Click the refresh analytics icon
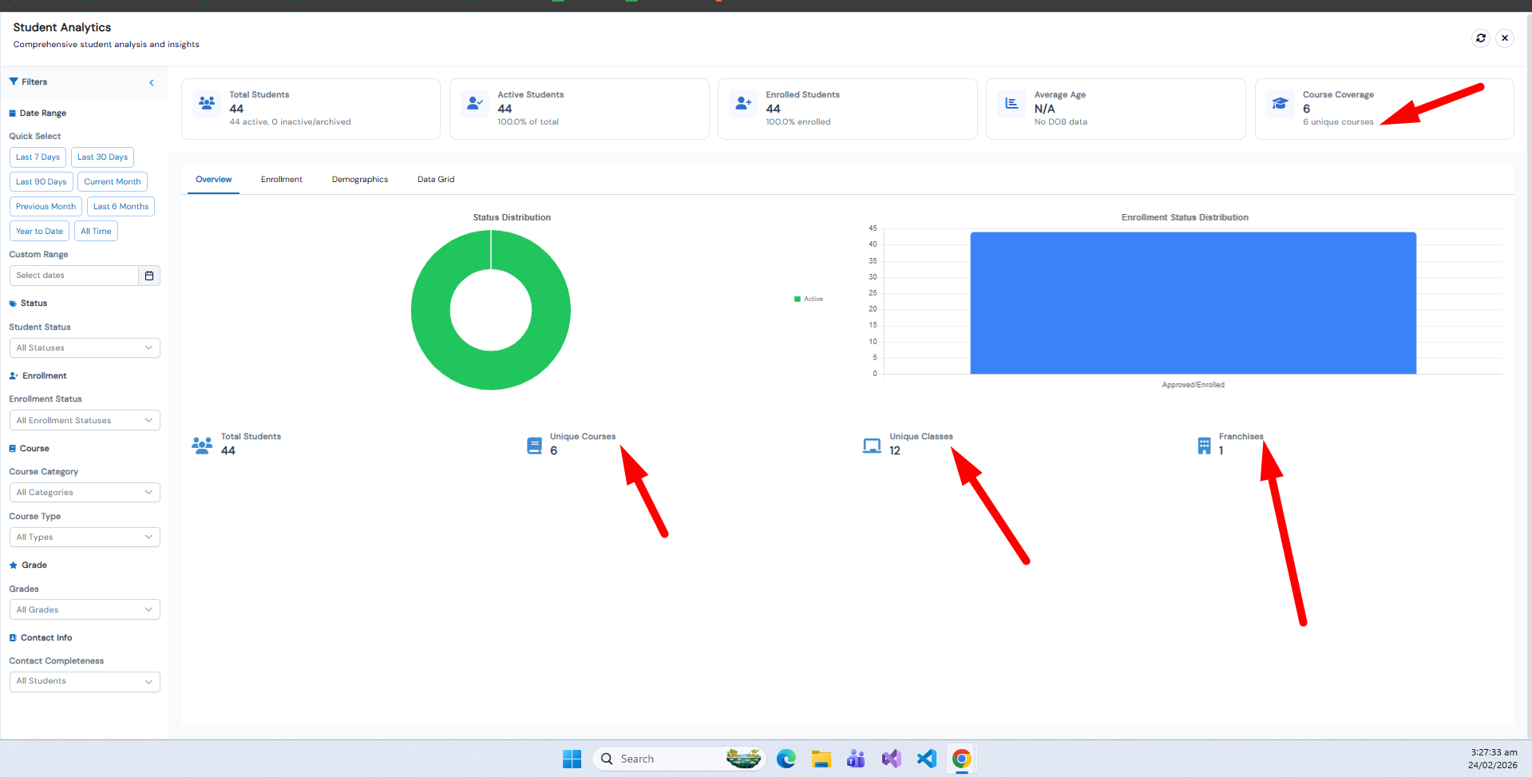This screenshot has width=1532, height=777. 1481,38
